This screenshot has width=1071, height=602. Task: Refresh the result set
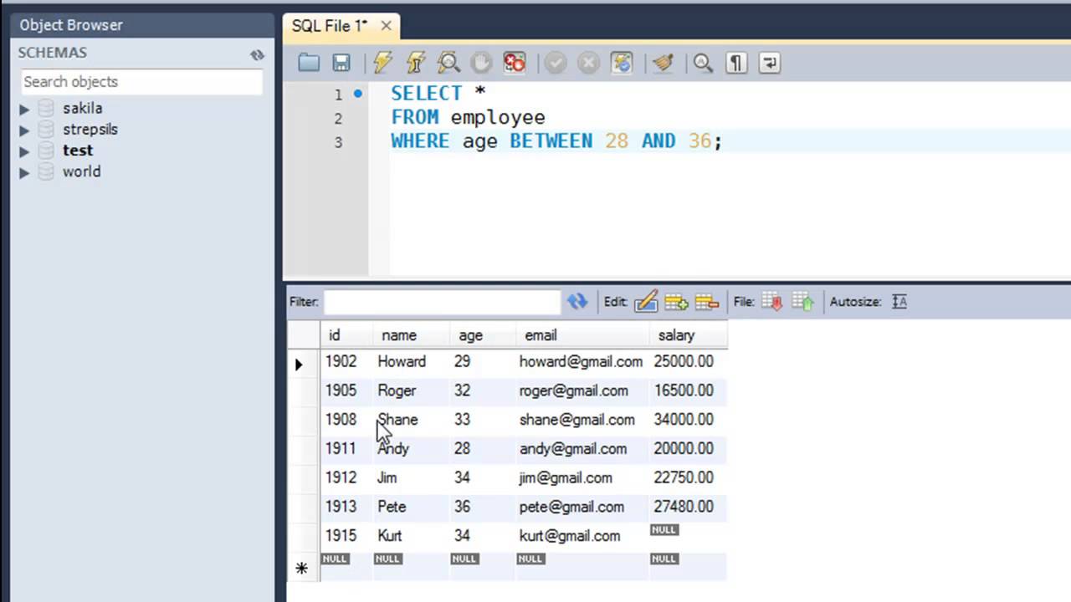(x=577, y=302)
